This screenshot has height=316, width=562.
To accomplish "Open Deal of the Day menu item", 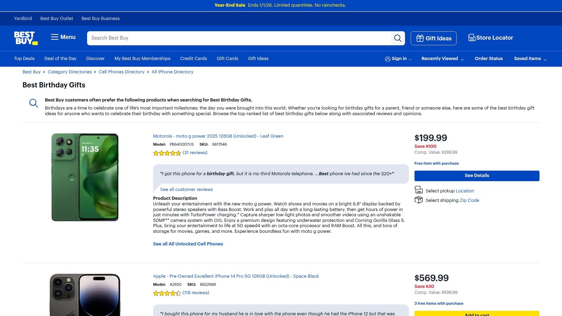I will pos(60,59).
